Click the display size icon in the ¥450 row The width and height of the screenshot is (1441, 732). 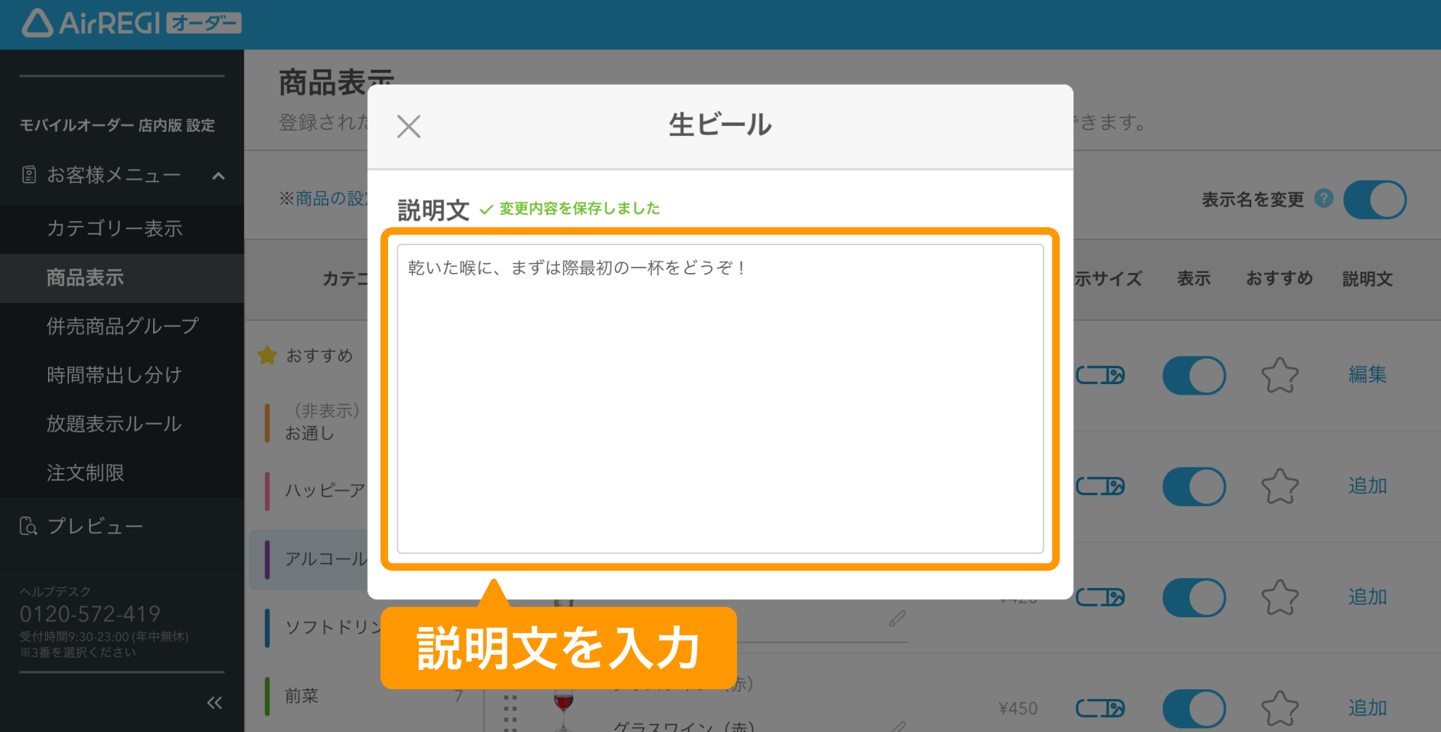(x=1100, y=709)
